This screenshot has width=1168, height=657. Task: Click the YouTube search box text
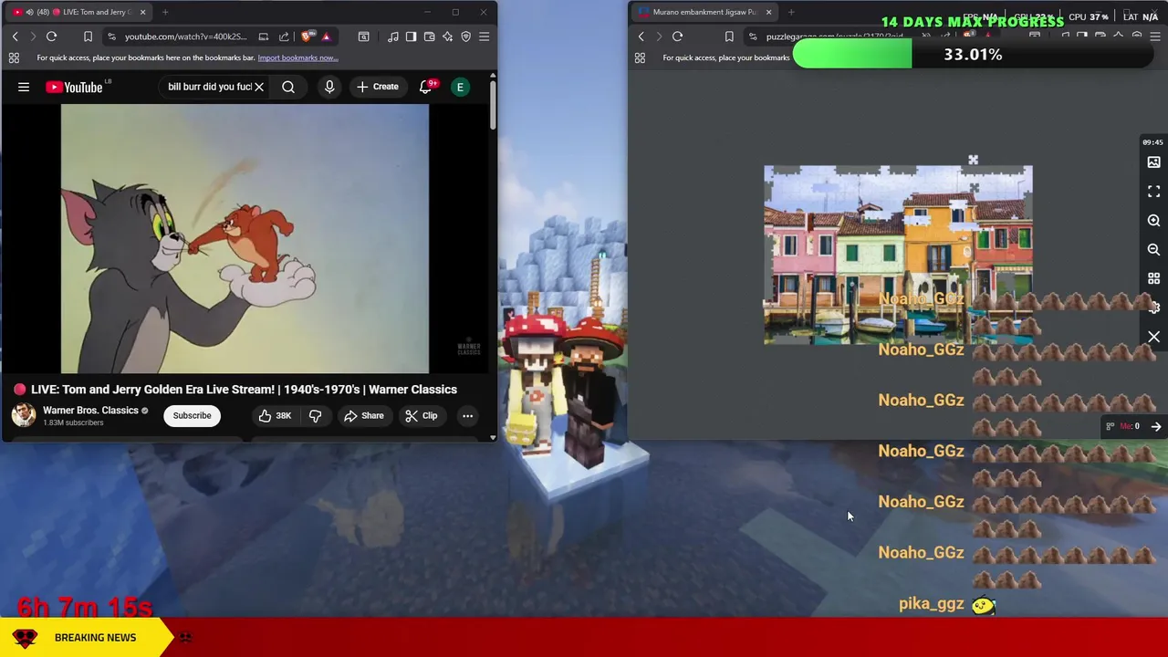click(x=209, y=87)
